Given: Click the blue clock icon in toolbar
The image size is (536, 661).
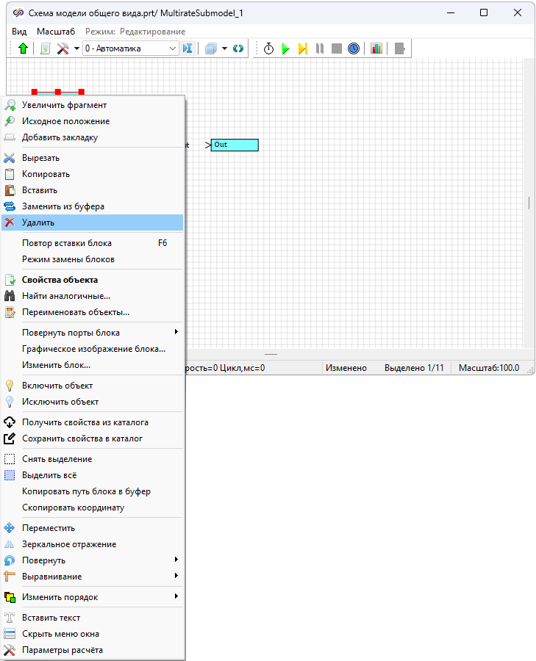Looking at the screenshot, I should 354,48.
